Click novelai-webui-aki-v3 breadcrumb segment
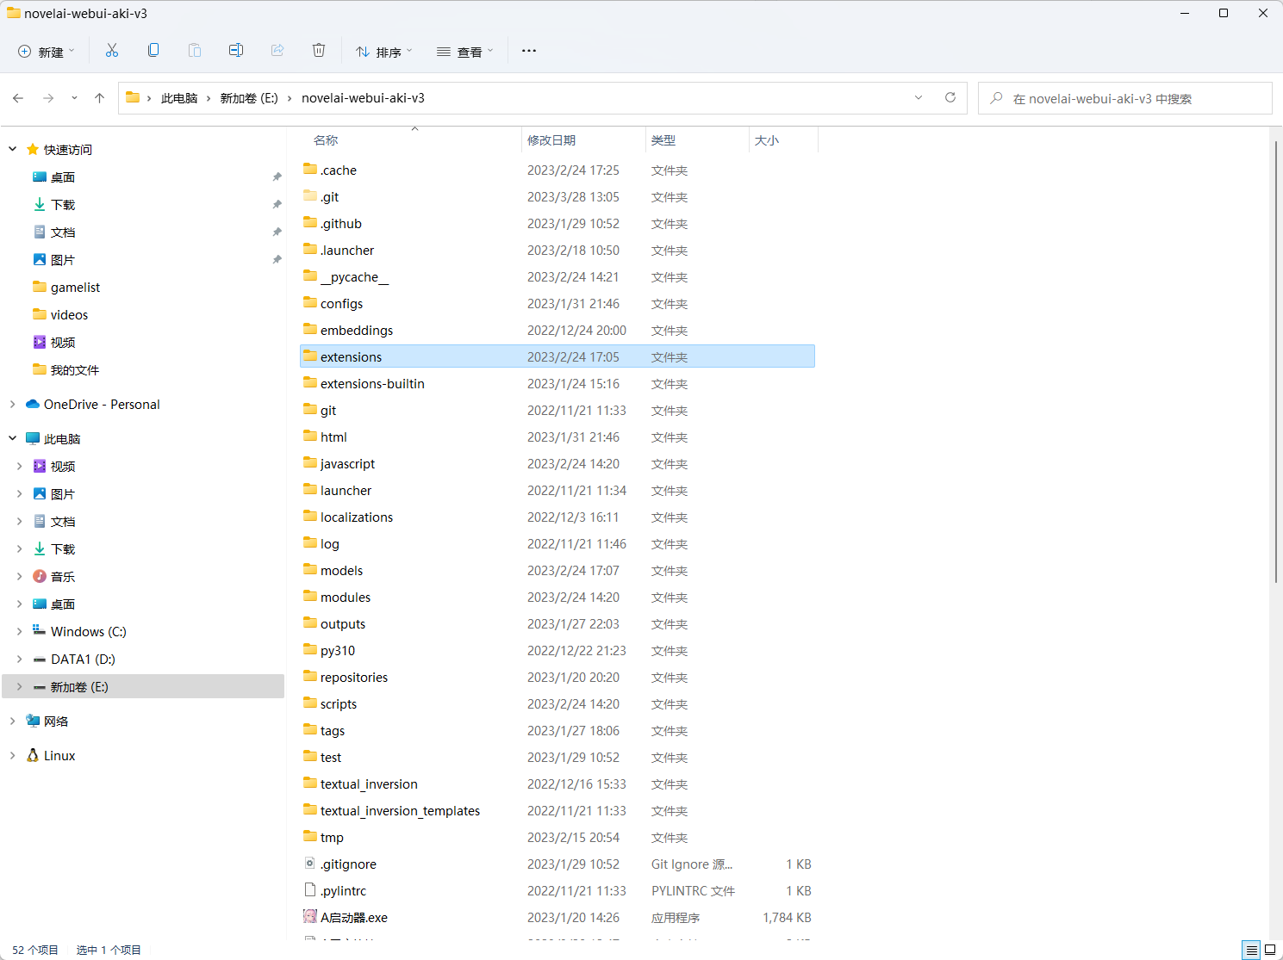Screen dimensions: 1283x960 (x=363, y=98)
